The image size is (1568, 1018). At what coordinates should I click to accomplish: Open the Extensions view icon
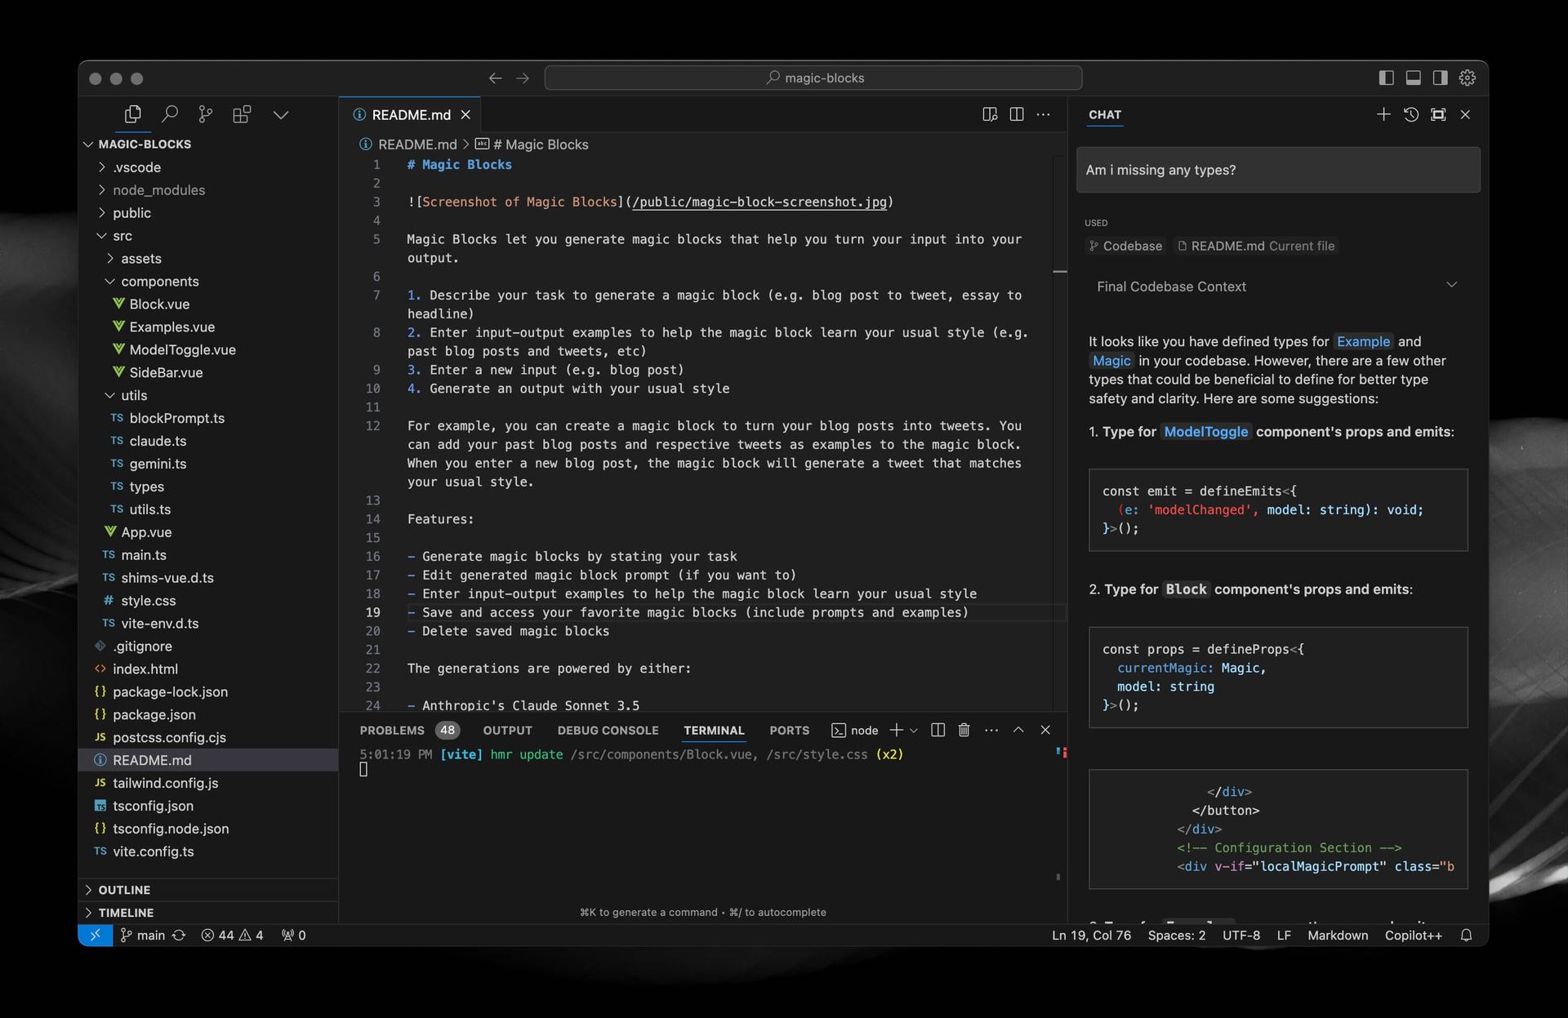pyautogui.click(x=242, y=114)
